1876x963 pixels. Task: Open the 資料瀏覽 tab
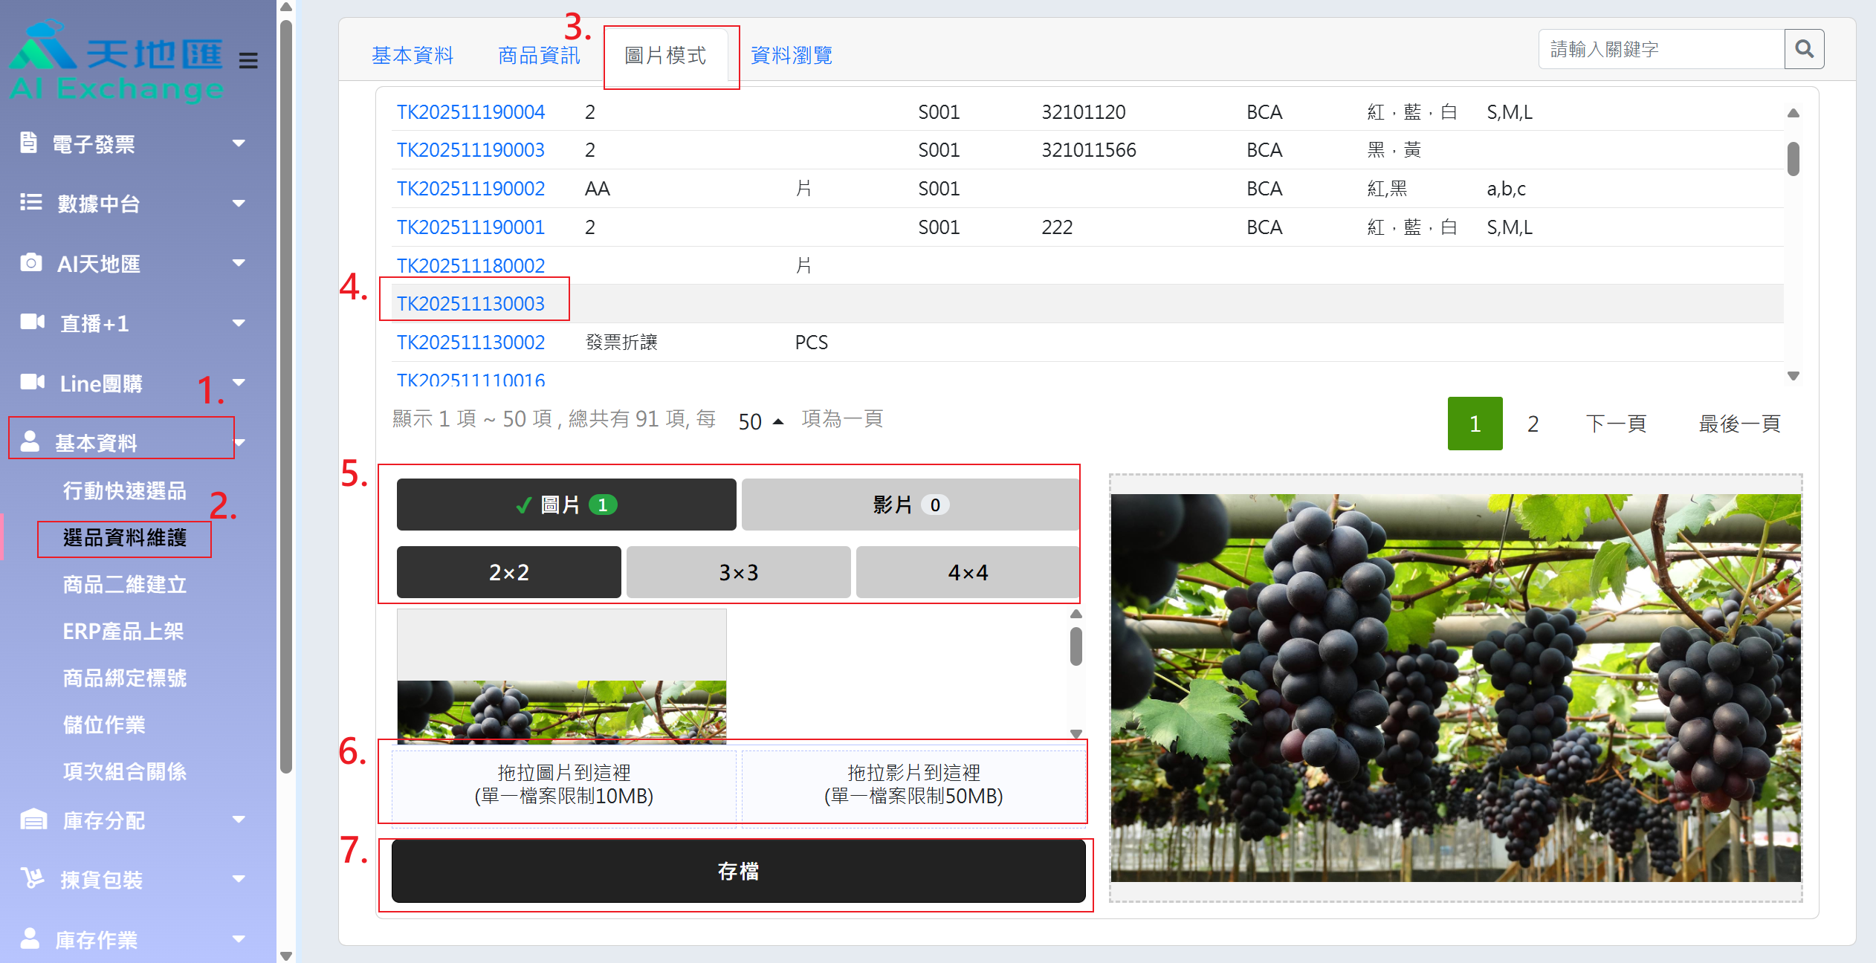click(x=791, y=55)
